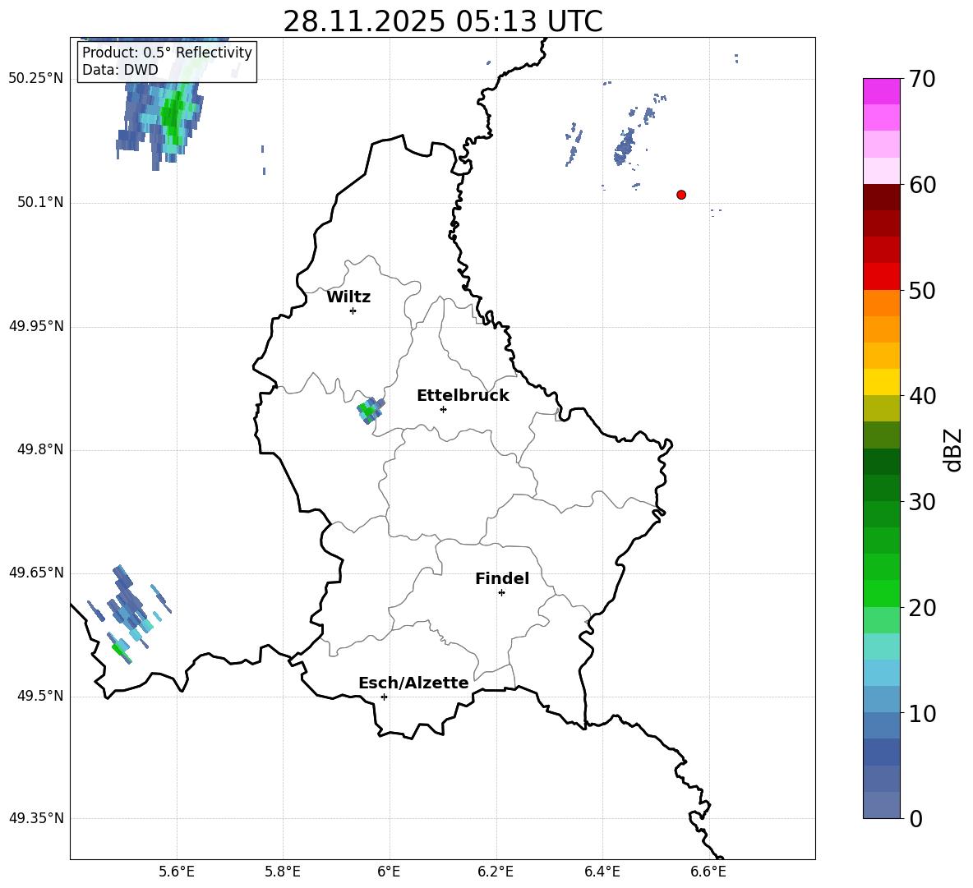Click the 49.8°N latitude label

click(x=40, y=449)
